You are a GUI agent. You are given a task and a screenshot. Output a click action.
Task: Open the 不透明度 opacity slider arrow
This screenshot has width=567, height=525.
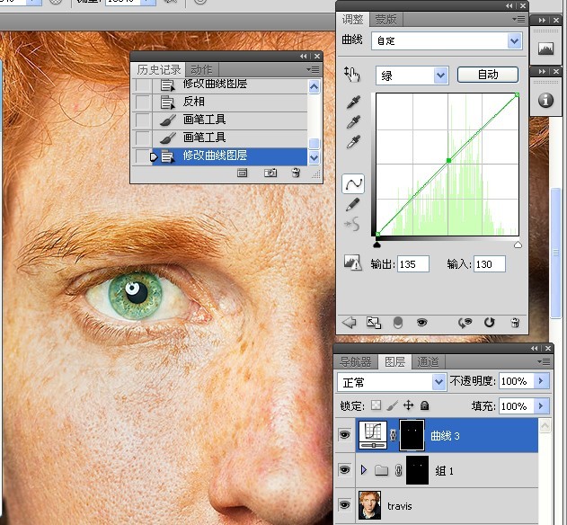coord(541,380)
